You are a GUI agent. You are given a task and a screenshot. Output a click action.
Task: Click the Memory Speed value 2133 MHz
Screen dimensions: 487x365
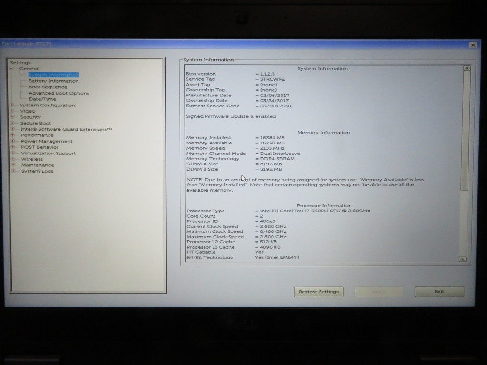[272, 148]
